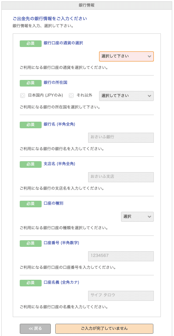
Task: Click the 必須 badge next to 支店名
Action: [x=31, y=164]
